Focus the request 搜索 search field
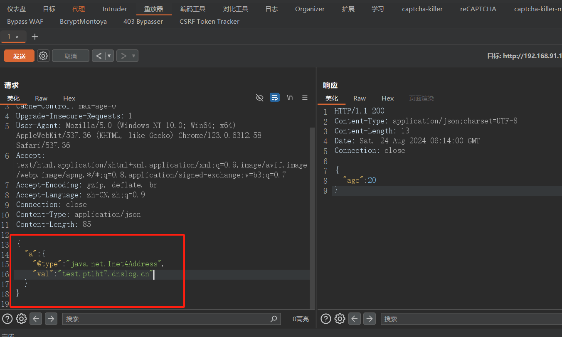 pyautogui.click(x=171, y=319)
